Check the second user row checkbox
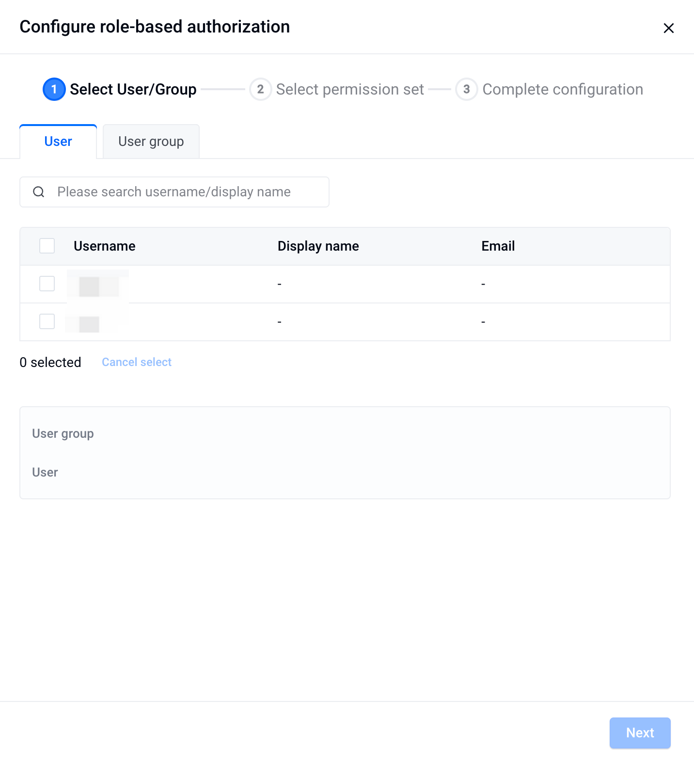Viewport: 694px width, 764px height. pyautogui.click(x=47, y=321)
